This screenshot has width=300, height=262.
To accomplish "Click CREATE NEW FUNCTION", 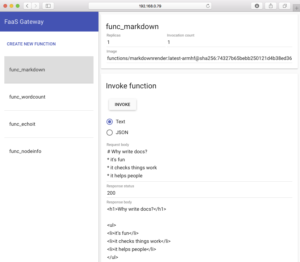I will (x=31, y=44).
